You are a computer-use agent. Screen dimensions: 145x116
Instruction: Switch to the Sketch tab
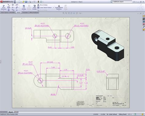tap(19, 13)
